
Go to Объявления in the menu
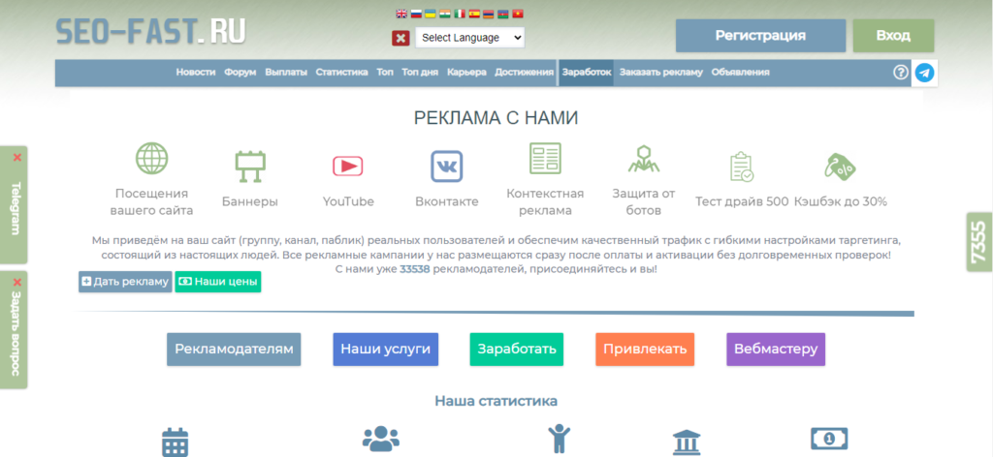click(x=740, y=72)
